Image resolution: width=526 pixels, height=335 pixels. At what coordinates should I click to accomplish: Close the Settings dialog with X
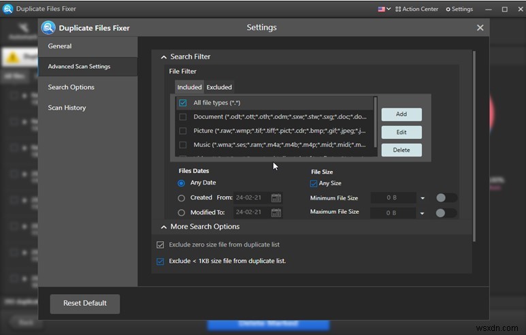[480, 28]
